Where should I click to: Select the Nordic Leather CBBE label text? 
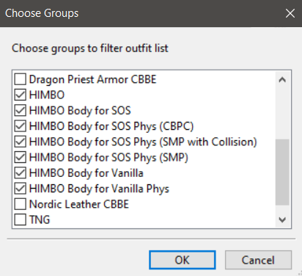79,204
